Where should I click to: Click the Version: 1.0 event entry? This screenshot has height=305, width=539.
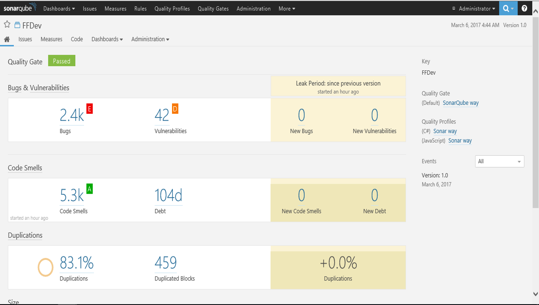[x=435, y=175]
